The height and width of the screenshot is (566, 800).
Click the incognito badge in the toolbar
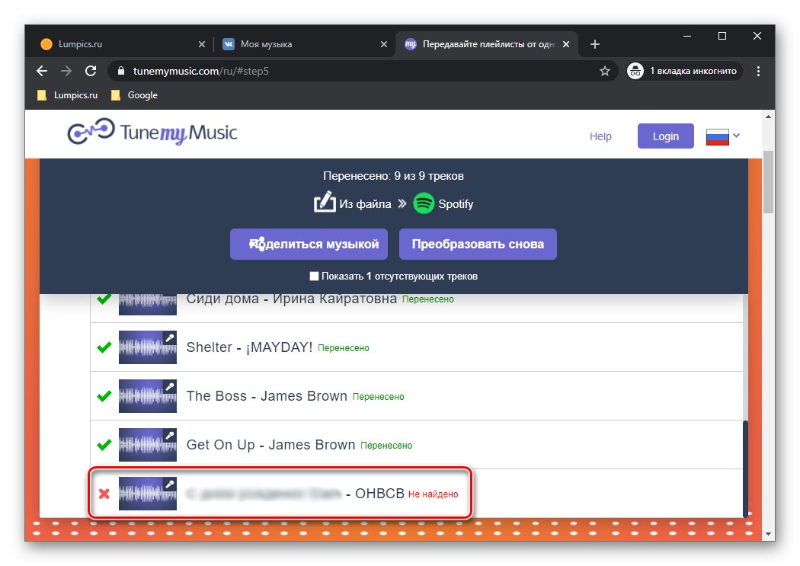coord(683,70)
